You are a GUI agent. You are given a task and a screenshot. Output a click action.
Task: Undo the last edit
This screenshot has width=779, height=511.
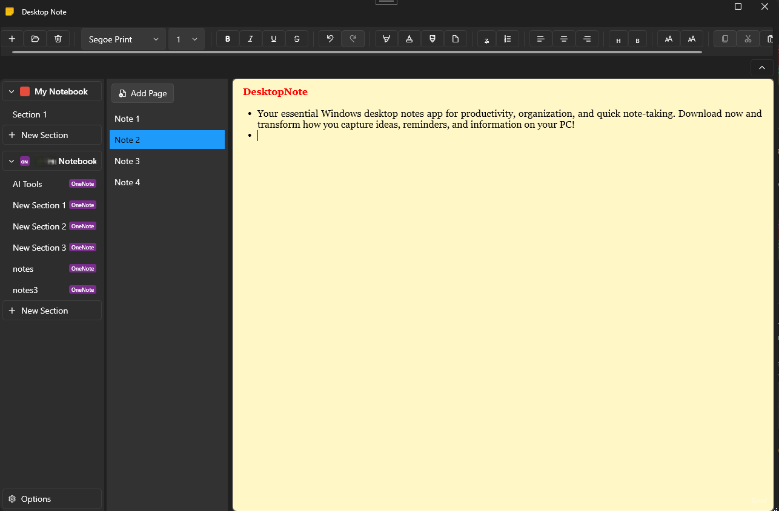click(x=330, y=39)
